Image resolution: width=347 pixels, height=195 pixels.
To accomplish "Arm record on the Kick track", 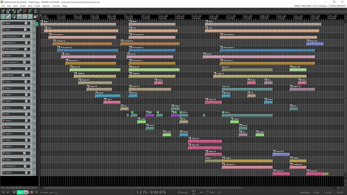I will pyautogui.click(x=4, y=30).
